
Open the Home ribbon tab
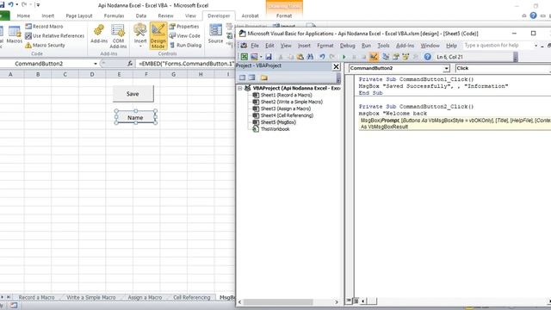click(23, 15)
